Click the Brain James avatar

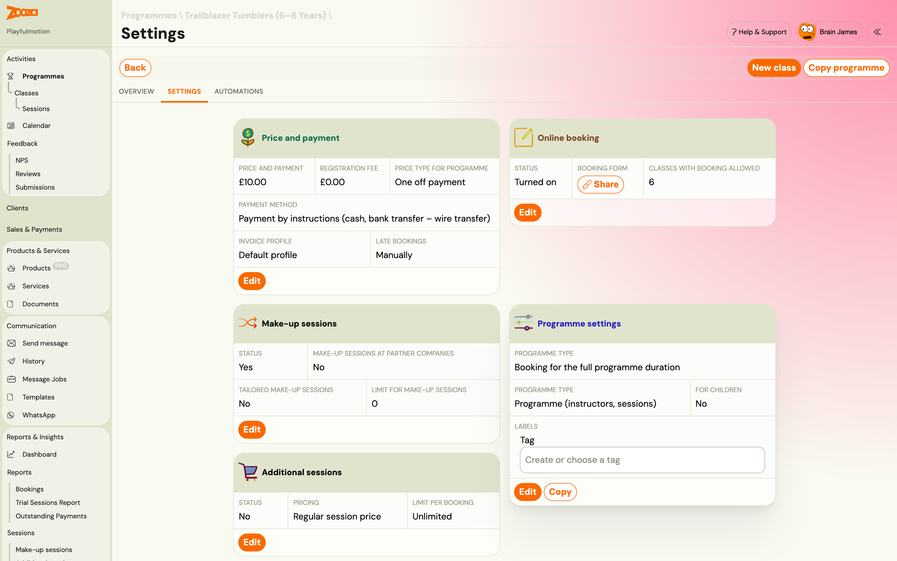point(807,32)
